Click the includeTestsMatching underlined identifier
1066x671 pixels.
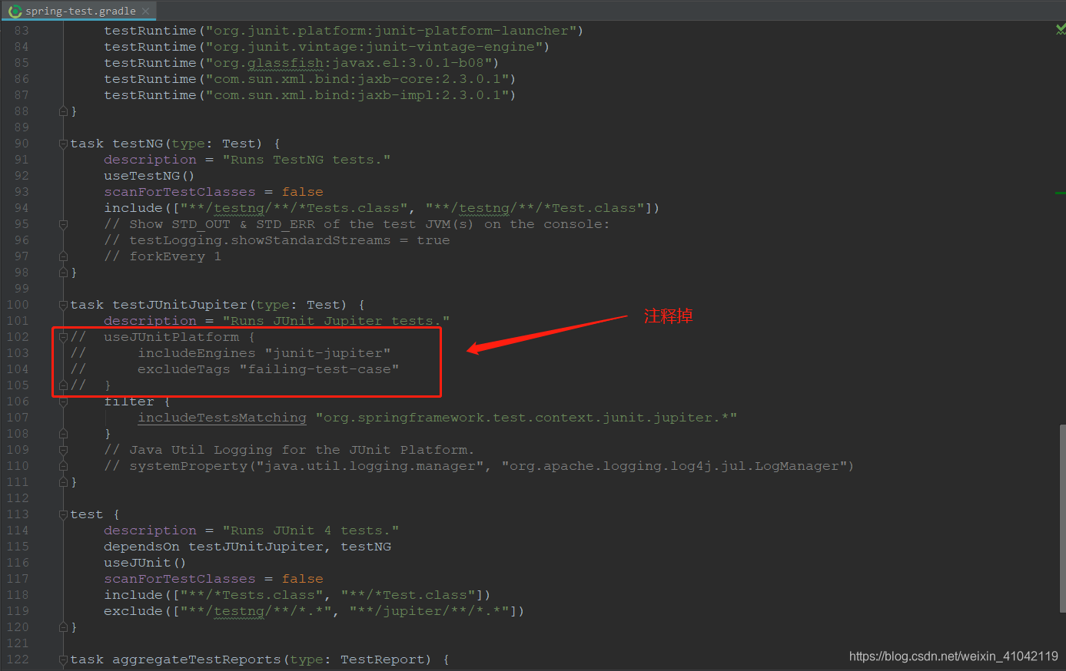coord(222,418)
